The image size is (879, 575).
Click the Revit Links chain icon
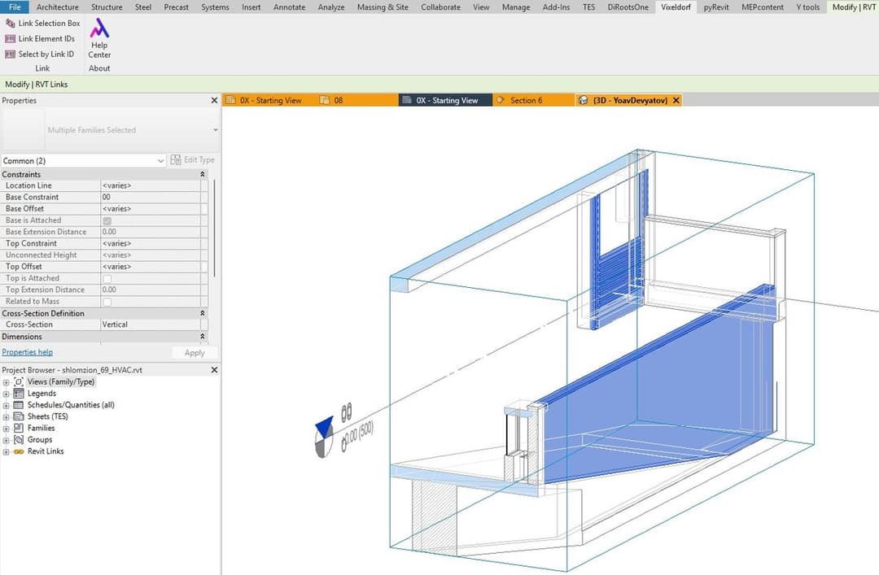[x=19, y=451]
